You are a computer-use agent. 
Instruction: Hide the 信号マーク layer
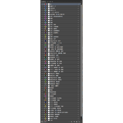pos(42,10)
